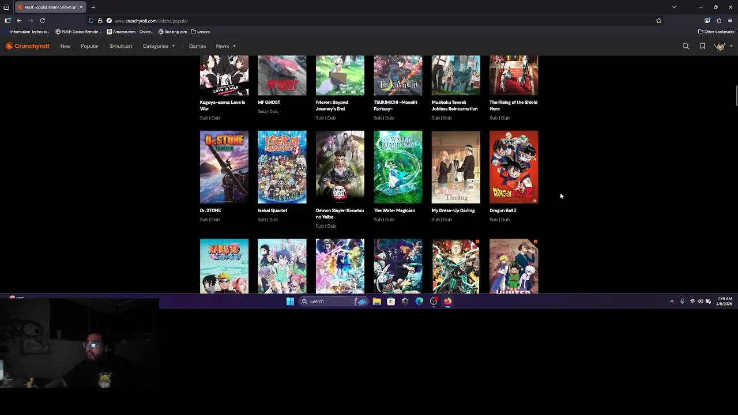This screenshot has height=415, width=738.
Task: Open The Water Magician poster
Action: [x=398, y=167]
